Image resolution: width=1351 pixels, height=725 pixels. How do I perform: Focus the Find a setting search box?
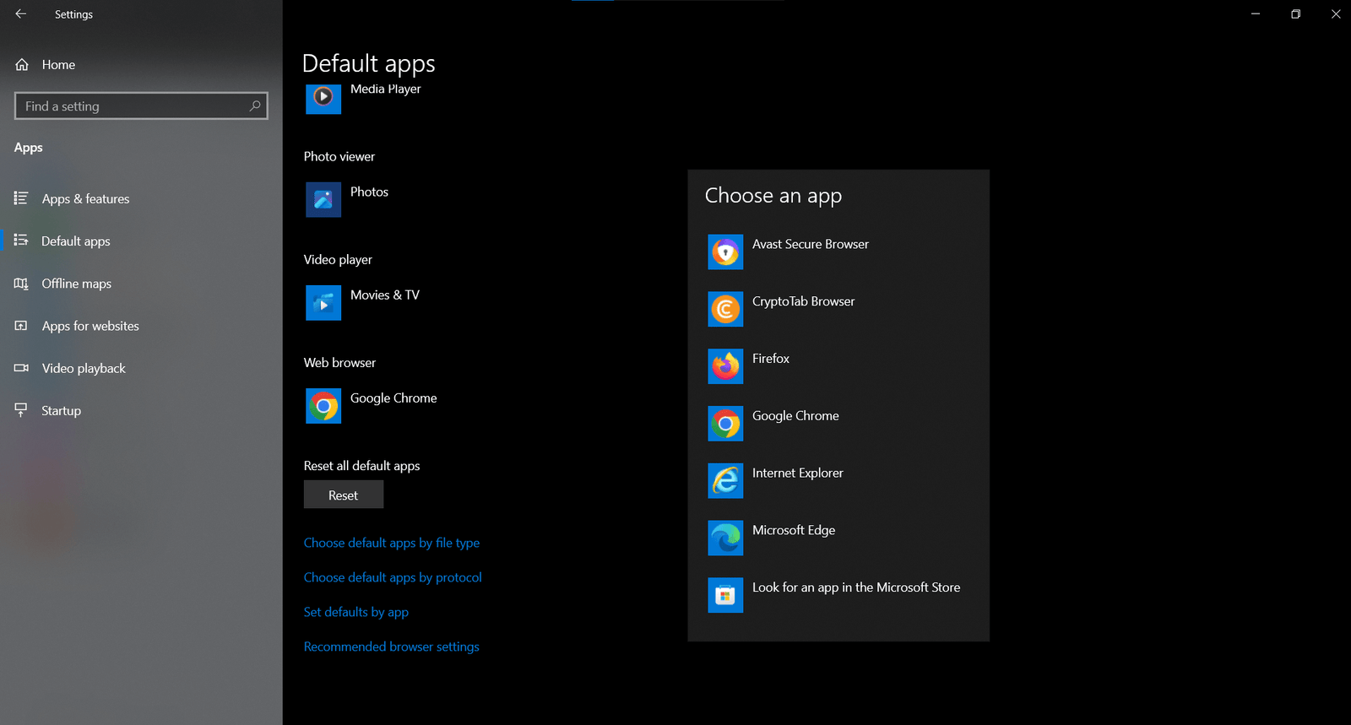141,106
